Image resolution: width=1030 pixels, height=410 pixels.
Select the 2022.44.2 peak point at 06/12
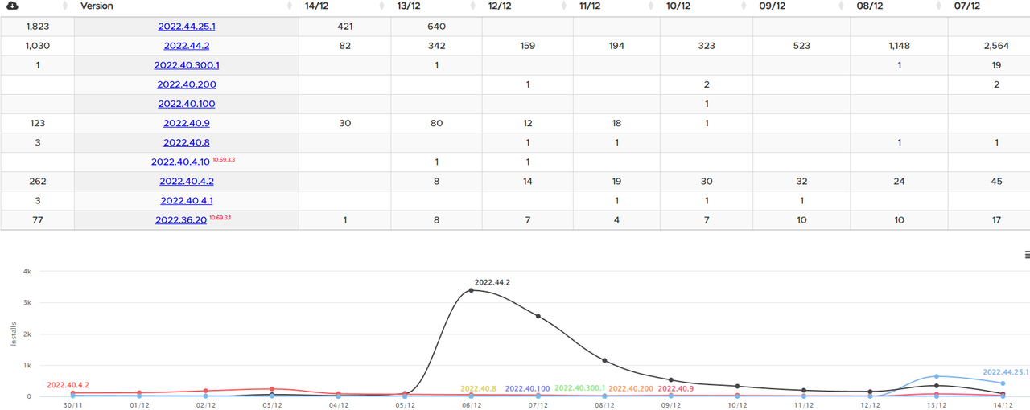471,290
